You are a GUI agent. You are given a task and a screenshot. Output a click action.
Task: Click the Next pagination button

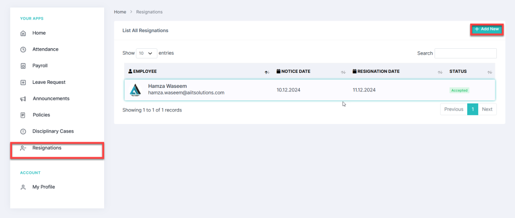pos(487,110)
